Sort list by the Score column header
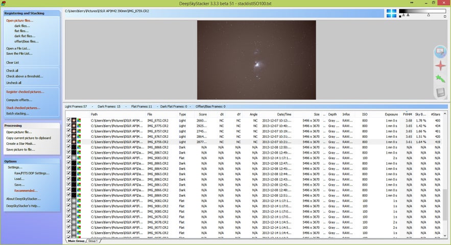This screenshot has height=245, width=451. [203, 114]
